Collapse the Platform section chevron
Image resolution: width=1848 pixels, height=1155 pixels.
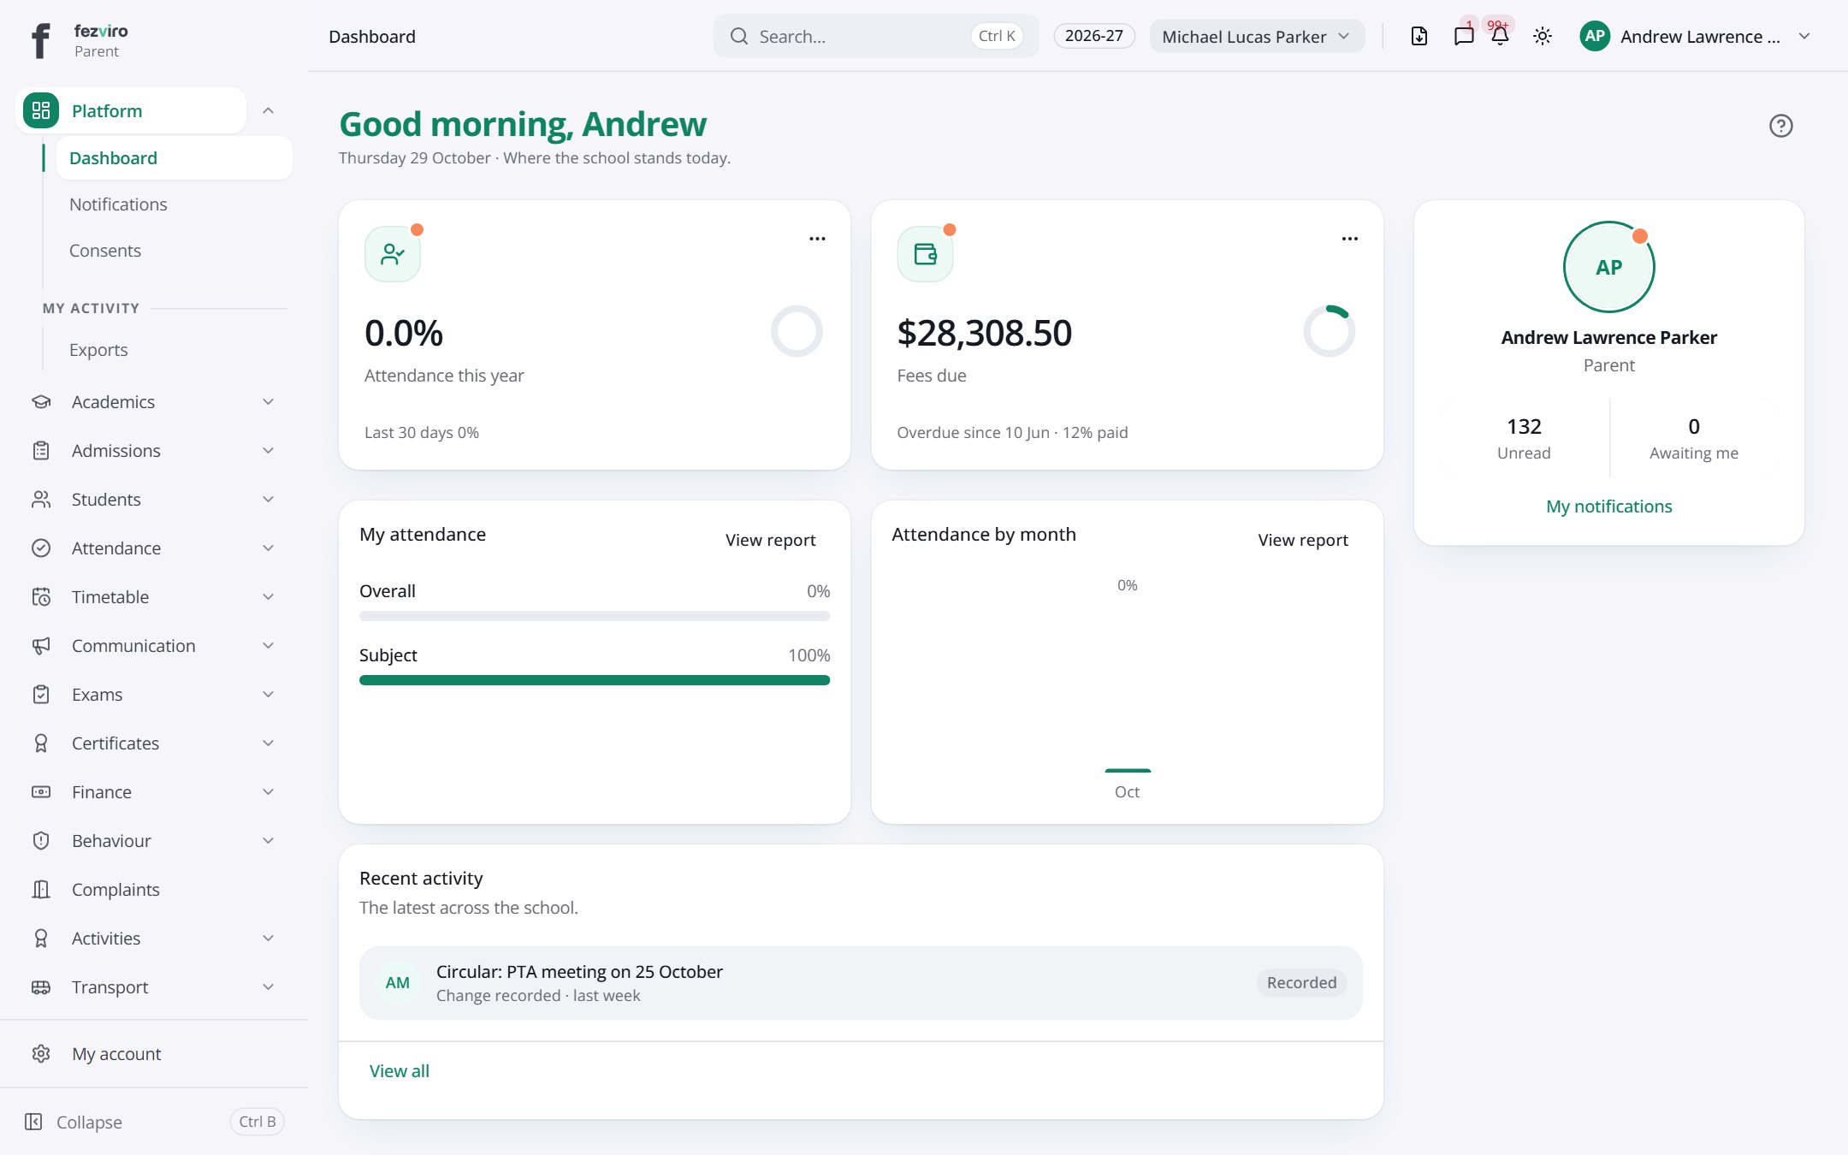pyautogui.click(x=268, y=110)
